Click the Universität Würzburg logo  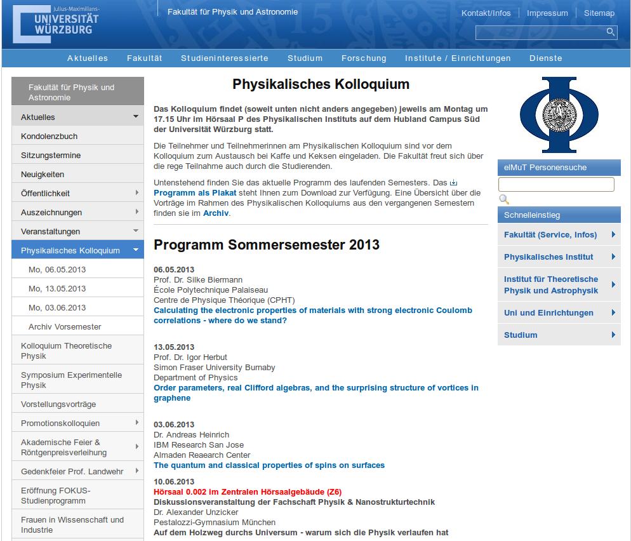56,23
